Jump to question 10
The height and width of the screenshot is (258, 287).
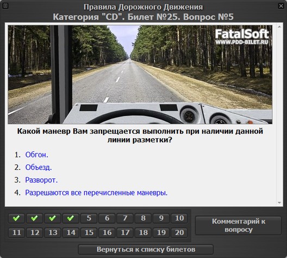point(179,218)
